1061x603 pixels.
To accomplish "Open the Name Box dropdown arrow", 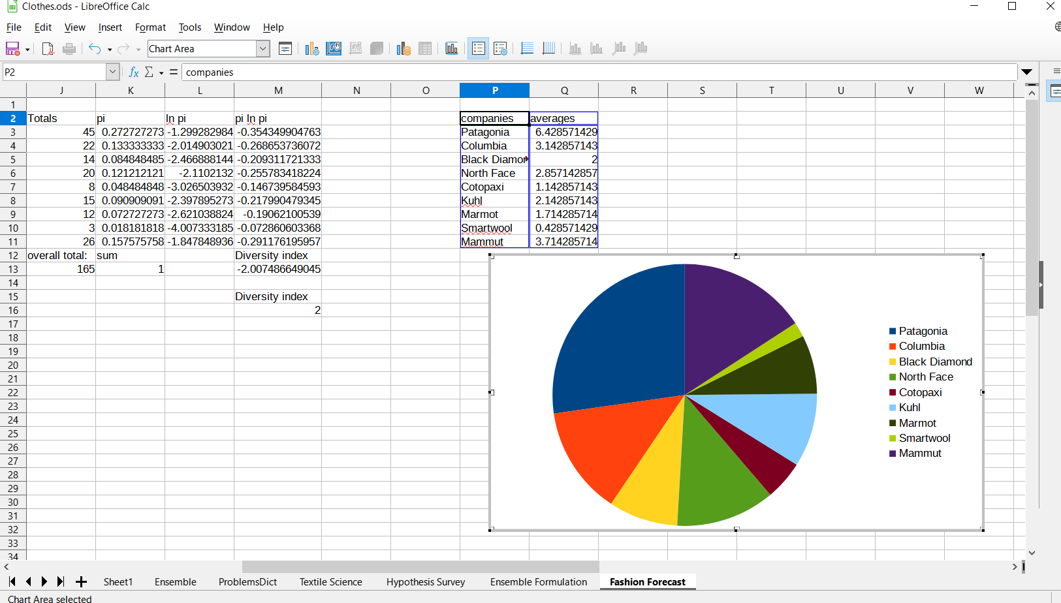I will point(112,72).
